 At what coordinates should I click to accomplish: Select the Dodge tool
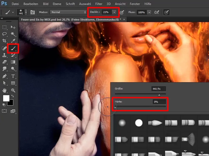(13, 69)
